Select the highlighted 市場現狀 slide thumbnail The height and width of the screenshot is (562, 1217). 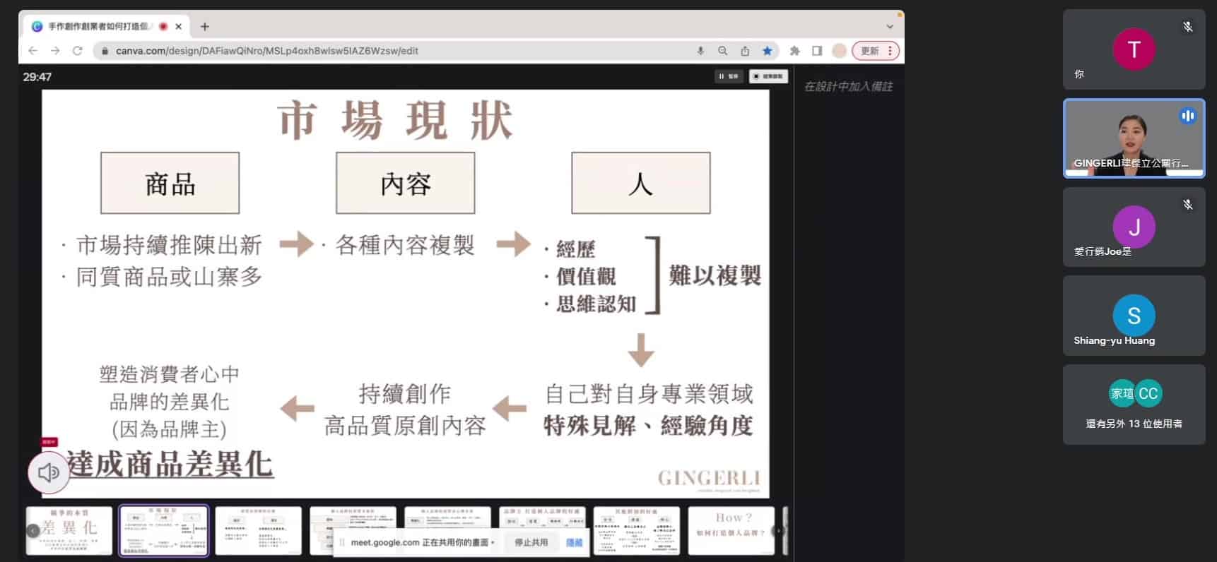(x=164, y=530)
